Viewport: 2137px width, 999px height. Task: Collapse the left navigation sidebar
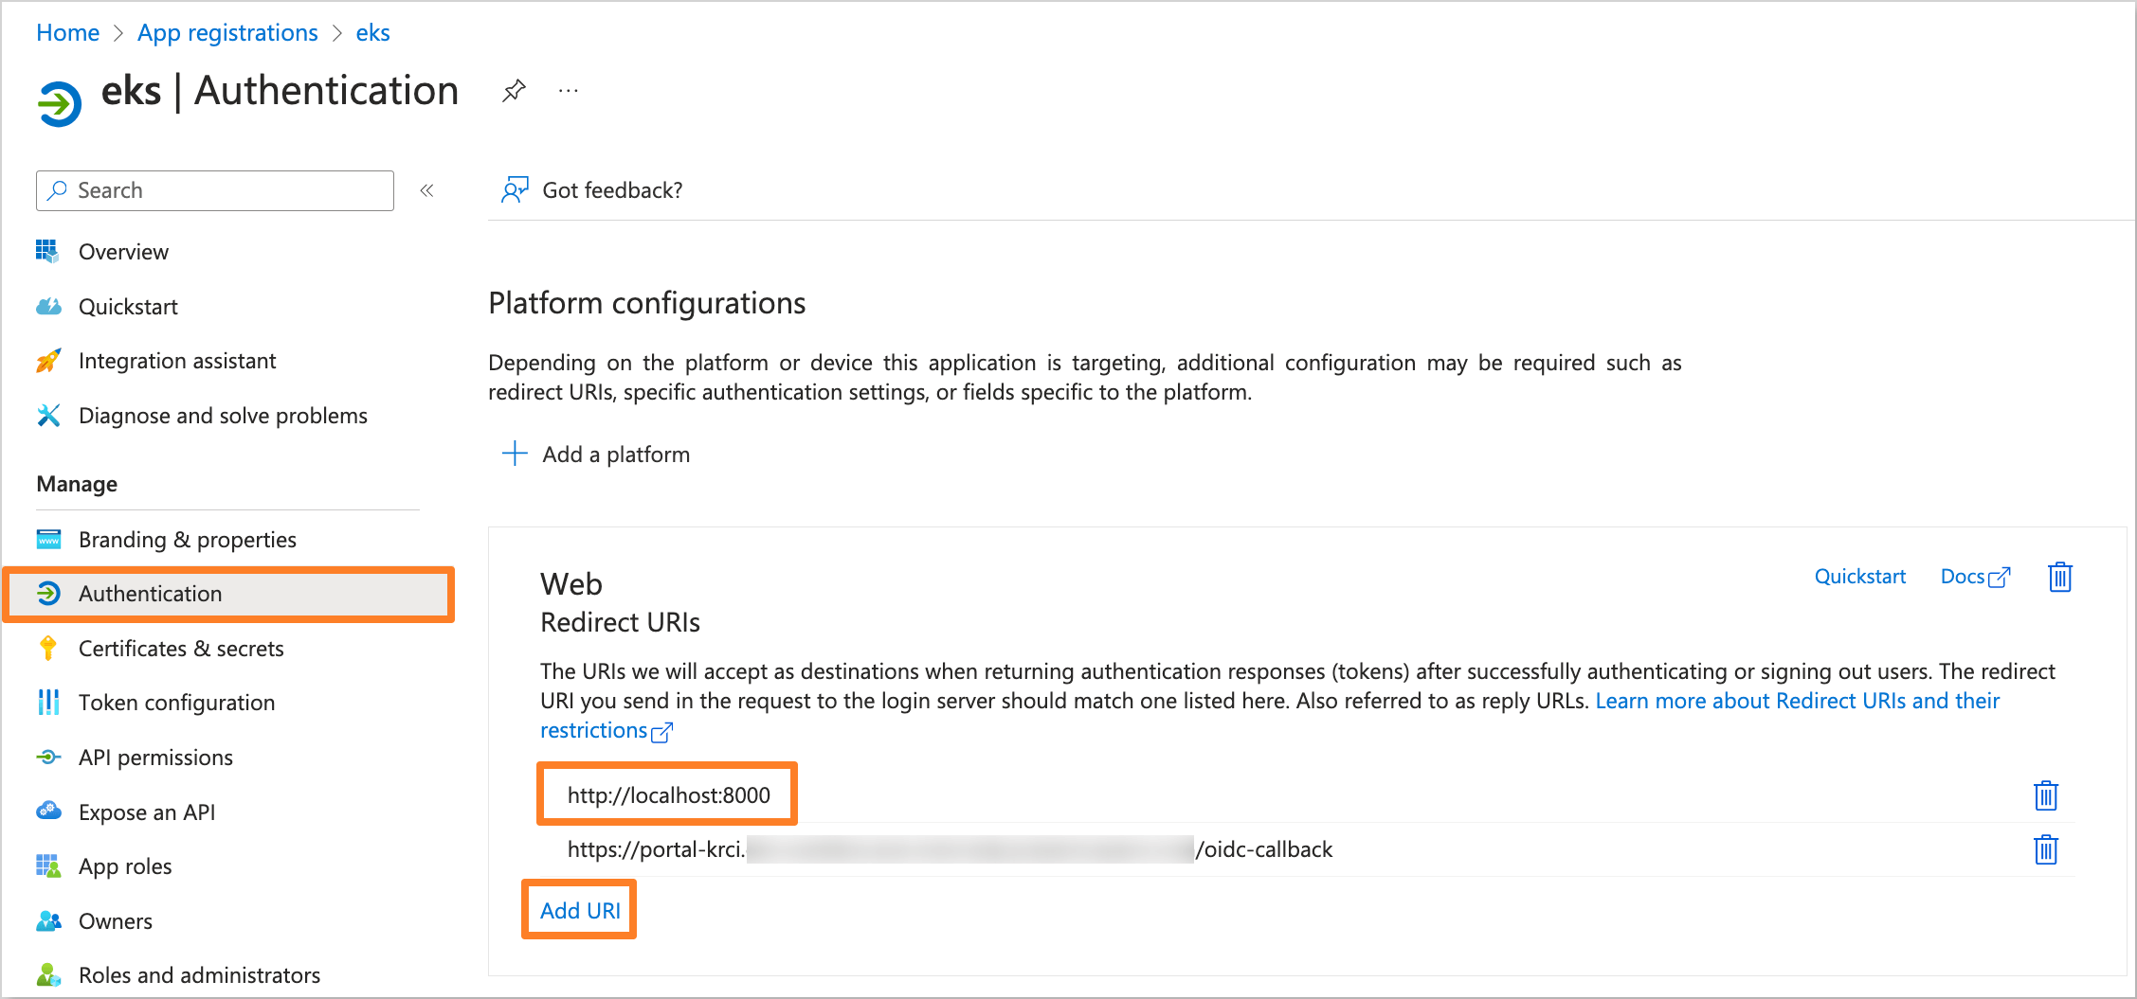pos(427,190)
